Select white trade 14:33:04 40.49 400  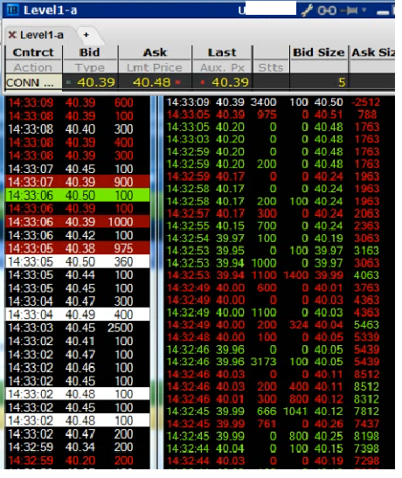[x=78, y=315]
